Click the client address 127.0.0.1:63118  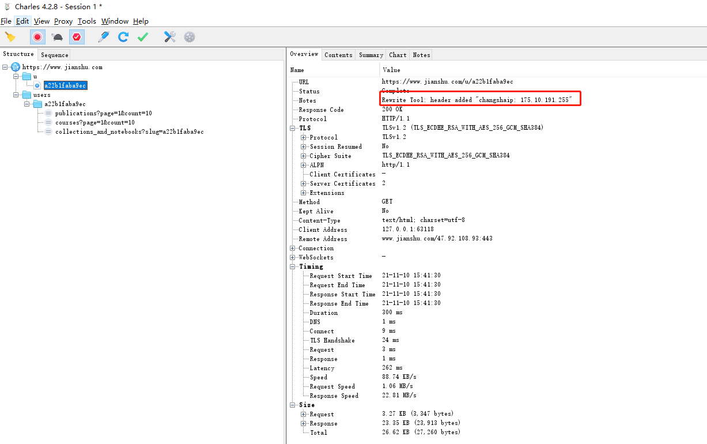tap(408, 229)
